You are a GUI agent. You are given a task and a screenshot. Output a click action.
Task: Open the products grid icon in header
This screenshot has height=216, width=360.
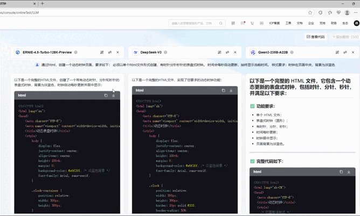(x=233, y=23)
